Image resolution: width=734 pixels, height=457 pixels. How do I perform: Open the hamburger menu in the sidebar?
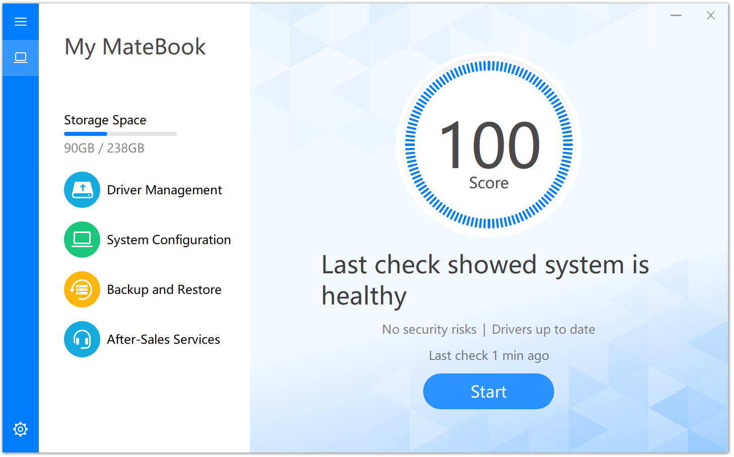(21, 22)
